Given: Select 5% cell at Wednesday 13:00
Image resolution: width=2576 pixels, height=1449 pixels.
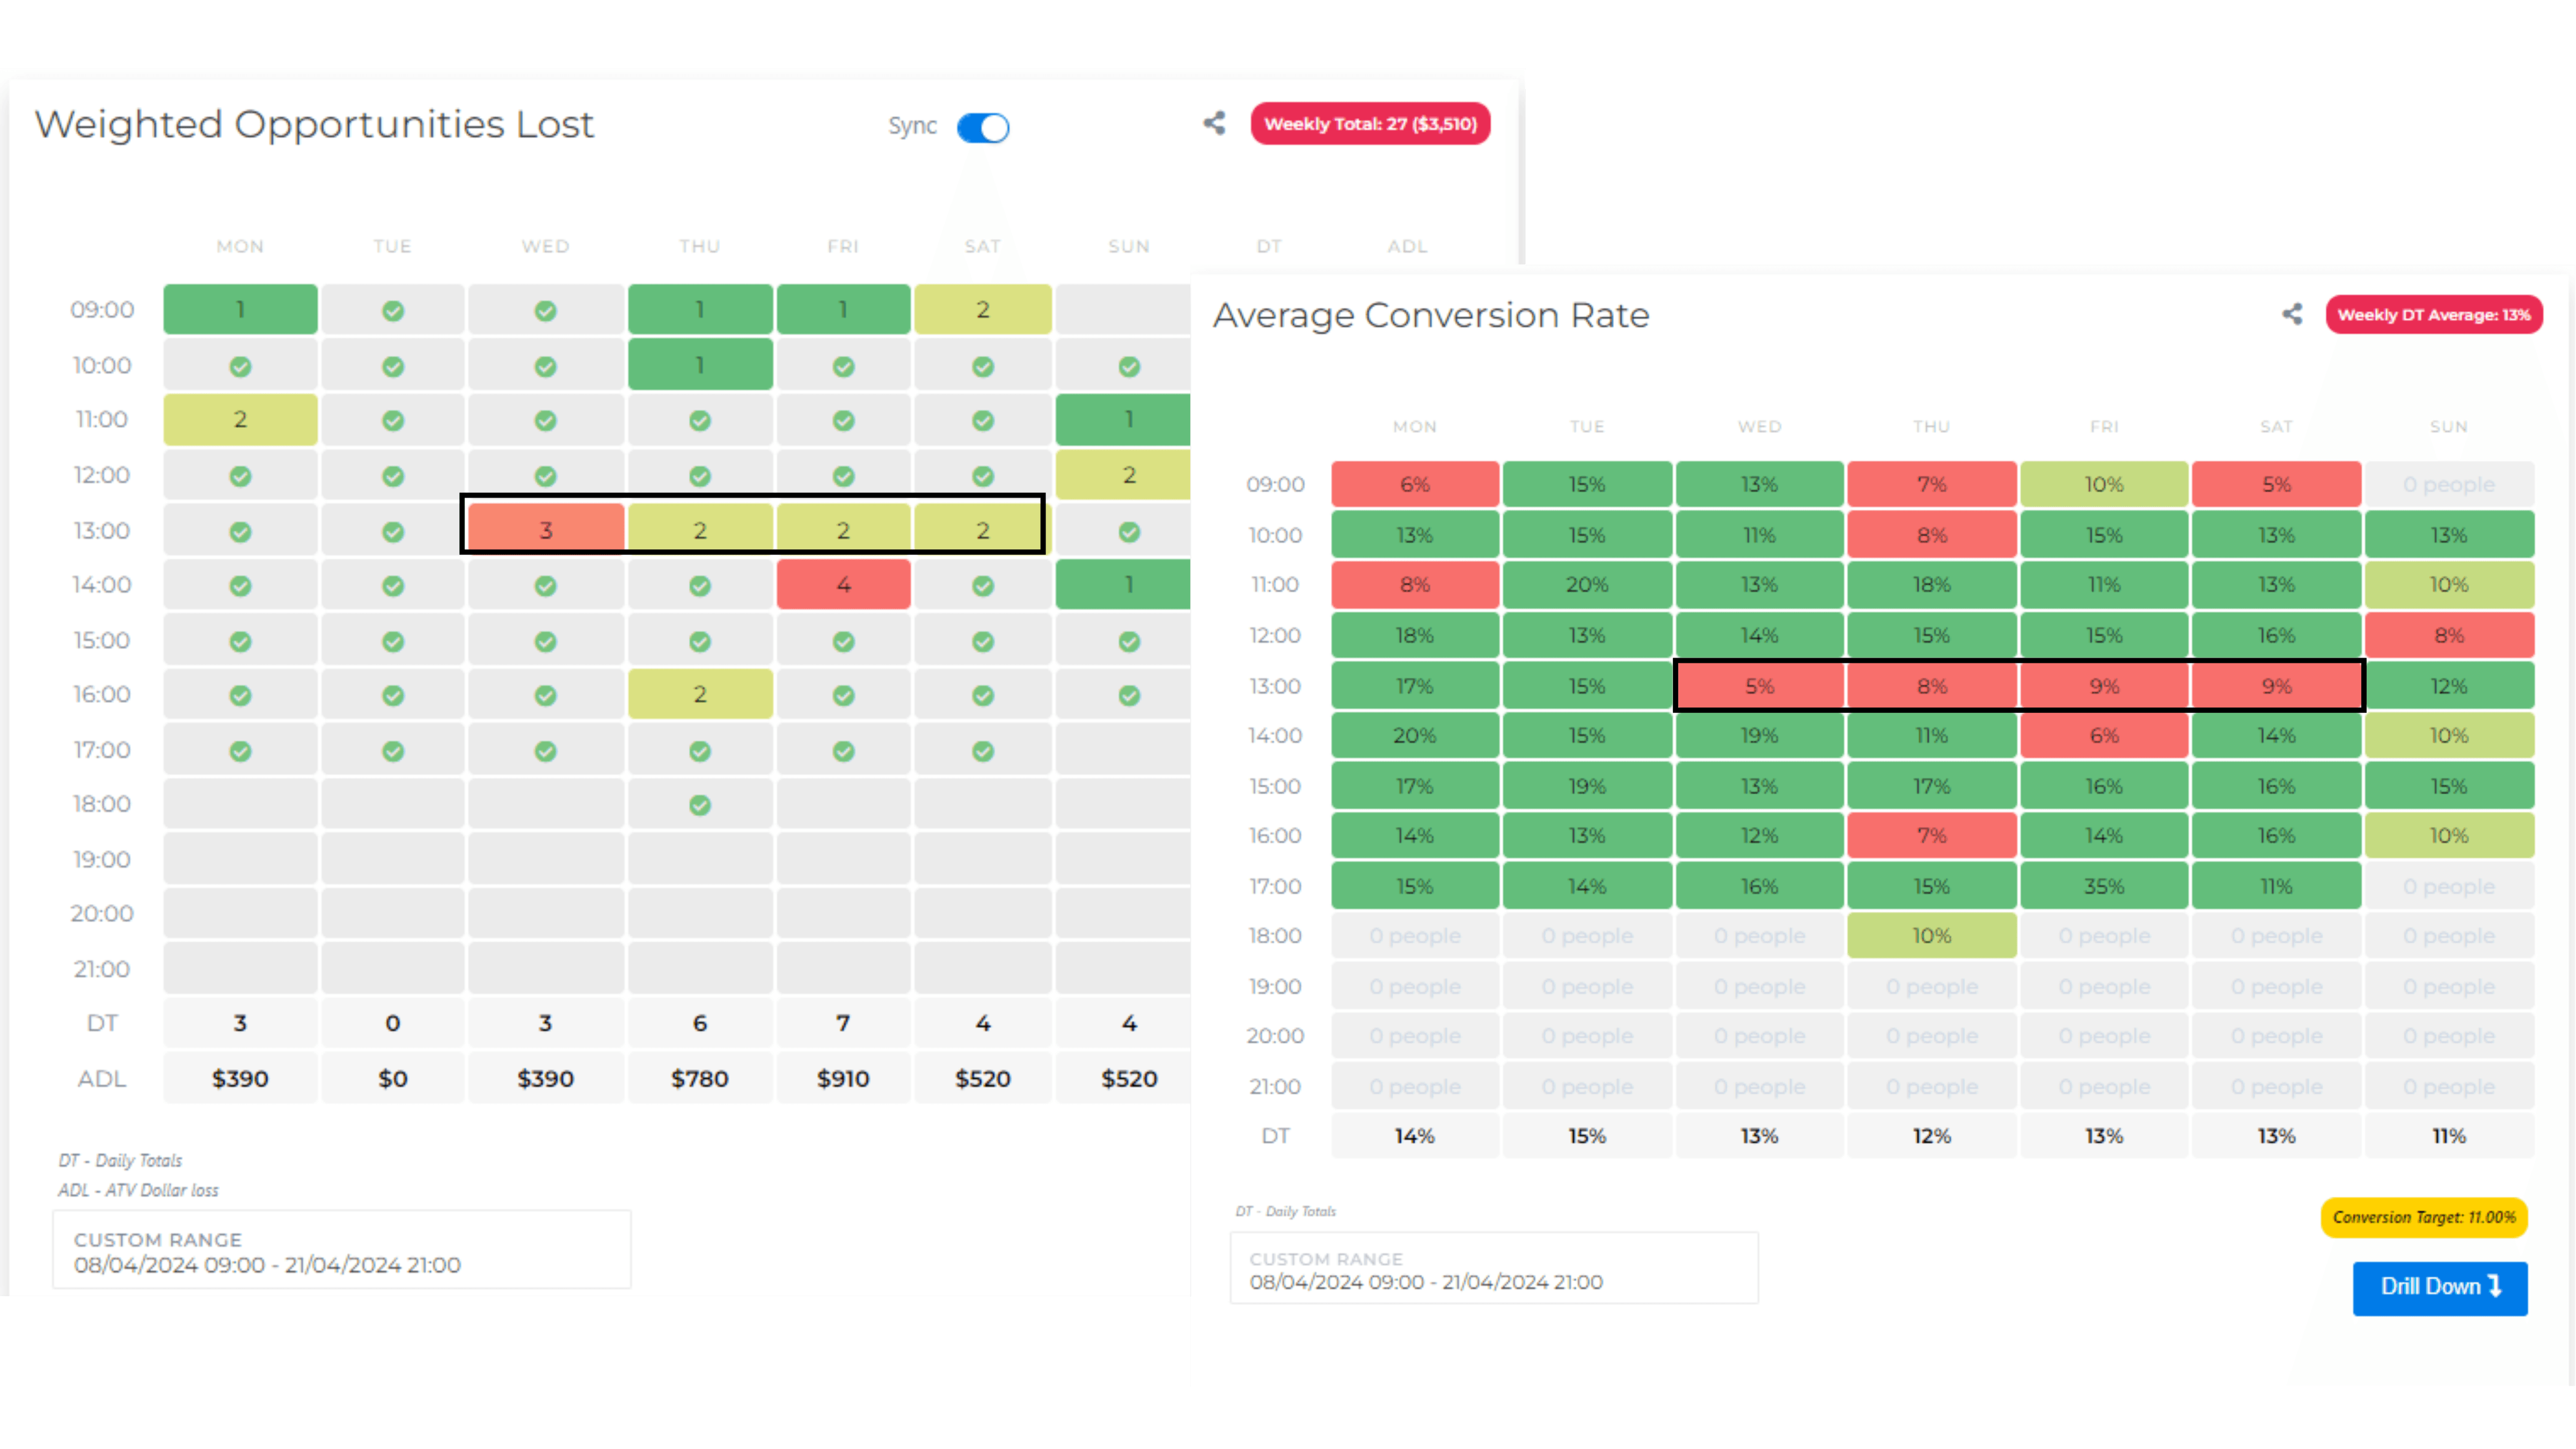Looking at the screenshot, I should tap(1759, 686).
